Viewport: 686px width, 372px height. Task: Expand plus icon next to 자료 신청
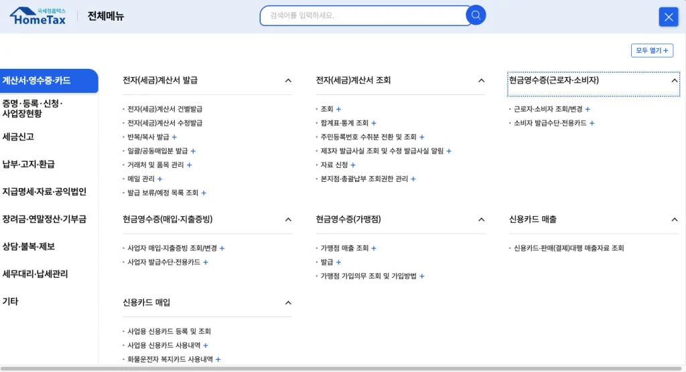point(353,165)
